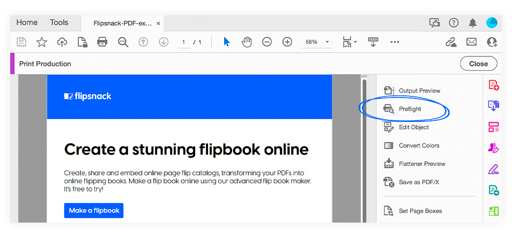
Task: Star the document as favorite
Action: point(42,42)
